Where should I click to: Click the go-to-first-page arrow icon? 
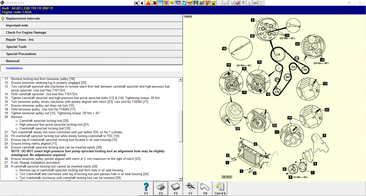pyautogui.click(x=136, y=3)
